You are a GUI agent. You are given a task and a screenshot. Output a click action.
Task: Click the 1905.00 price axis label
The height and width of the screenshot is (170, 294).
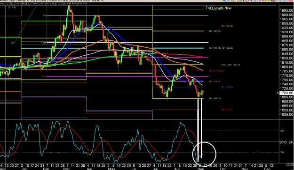click(287, 37)
